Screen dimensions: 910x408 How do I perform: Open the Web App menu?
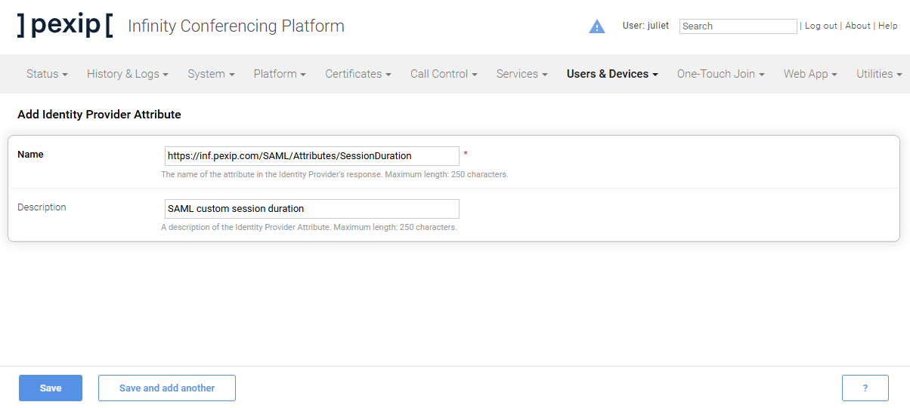[810, 74]
